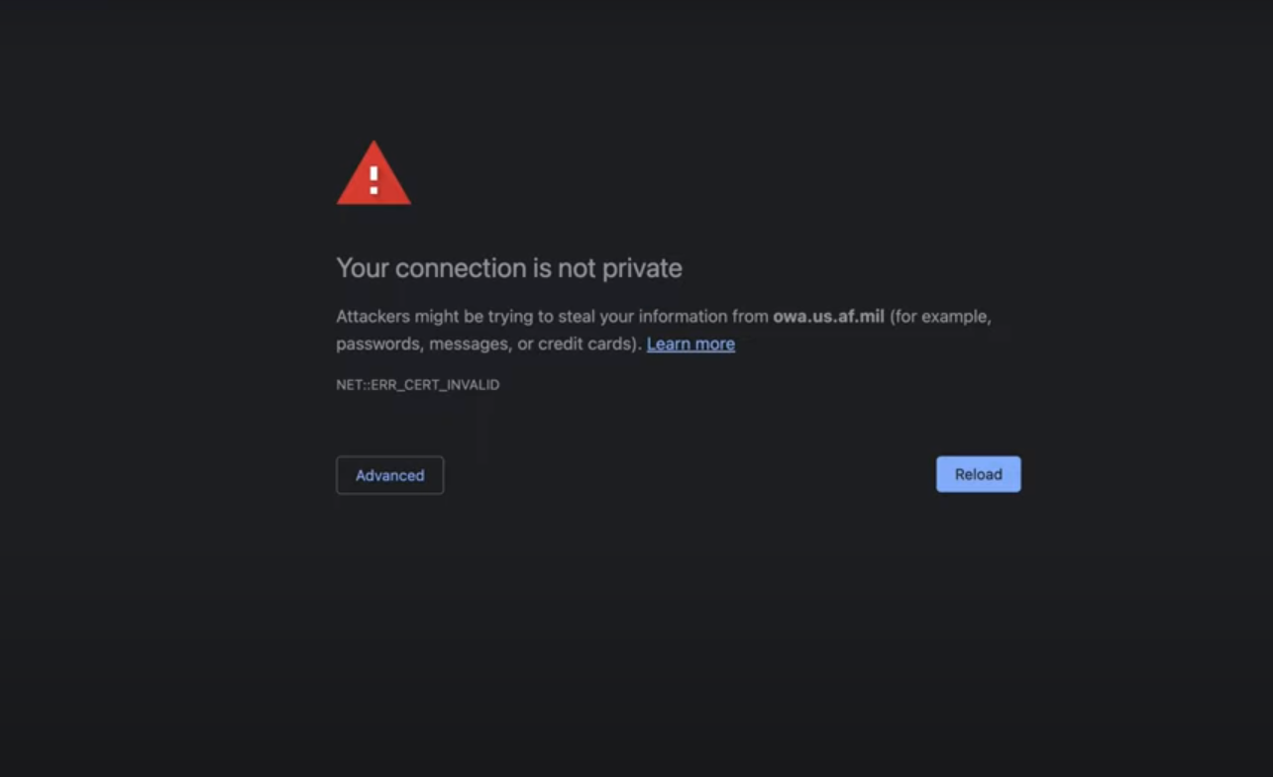Click the NET::ERR_CERT_INVALID error code
Screen dimensions: 1273x777
click(x=417, y=385)
